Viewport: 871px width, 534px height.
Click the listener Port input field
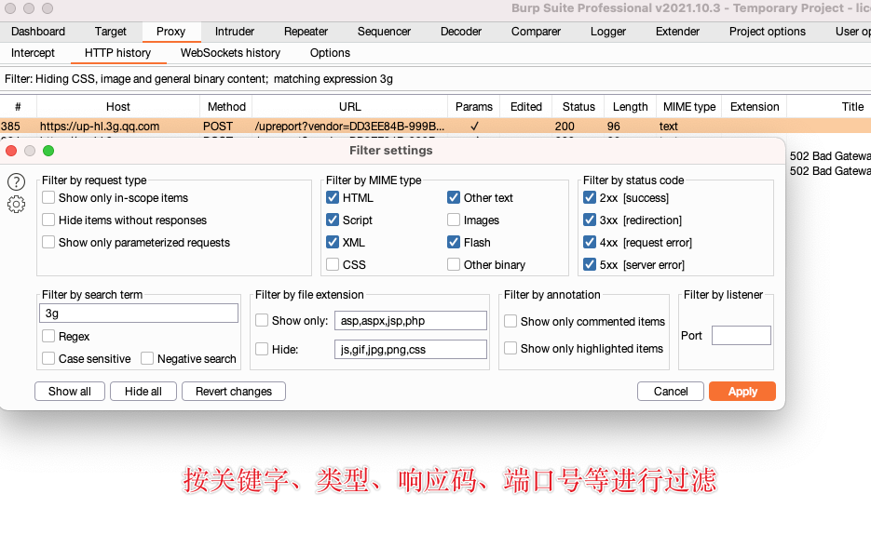tap(742, 336)
